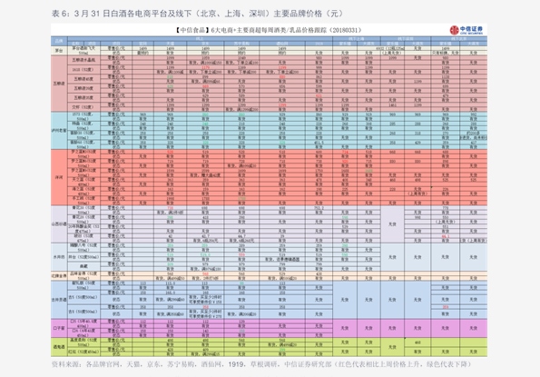Click the 水井坊 brand cell

pyautogui.click(x=59, y=257)
